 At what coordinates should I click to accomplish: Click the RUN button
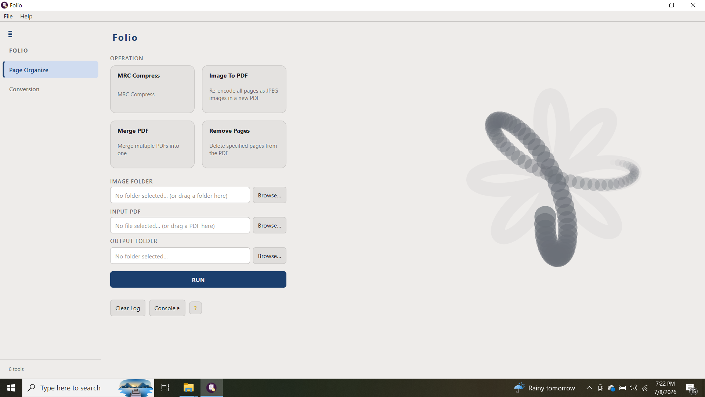[198, 280]
